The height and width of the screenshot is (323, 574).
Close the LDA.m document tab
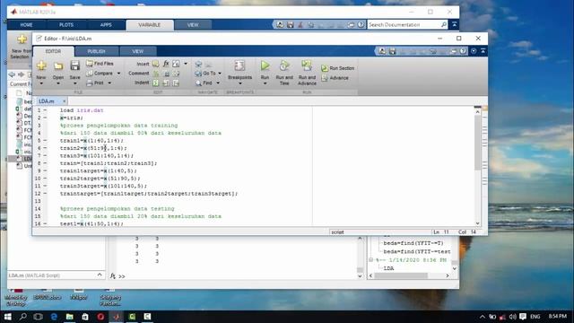[64, 101]
